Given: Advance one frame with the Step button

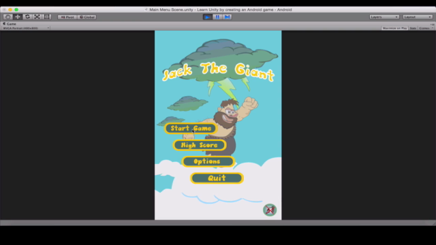Looking at the screenshot, I should click(227, 17).
